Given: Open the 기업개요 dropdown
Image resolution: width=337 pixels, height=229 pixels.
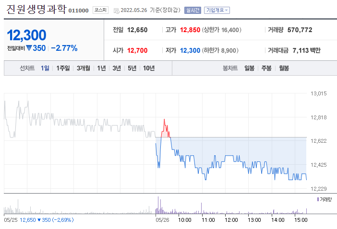Looking at the screenshot, I should click(x=217, y=10).
